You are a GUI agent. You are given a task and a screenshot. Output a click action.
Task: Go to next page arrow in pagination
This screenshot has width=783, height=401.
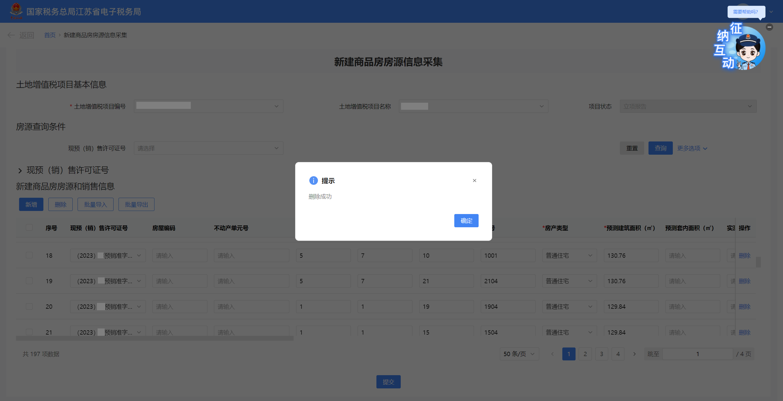[x=634, y=354]
